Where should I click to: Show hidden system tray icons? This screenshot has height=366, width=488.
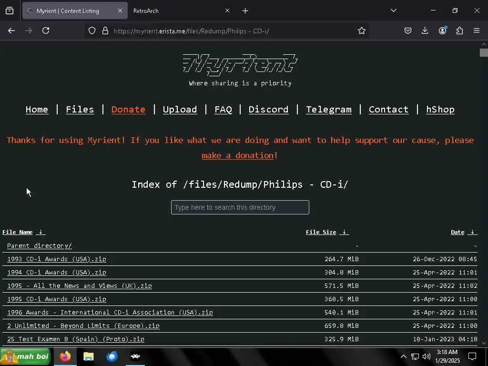[x=403, y=356]
